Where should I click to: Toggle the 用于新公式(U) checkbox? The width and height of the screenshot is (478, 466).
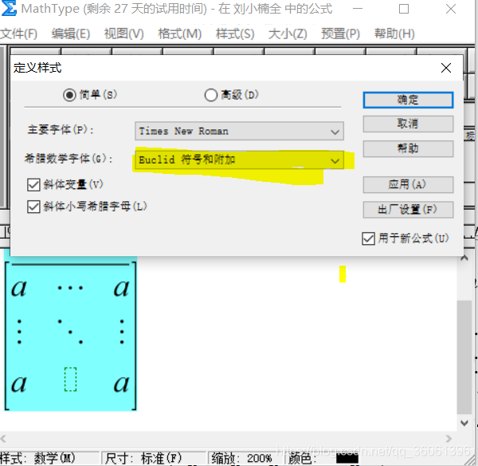[368, 239]
